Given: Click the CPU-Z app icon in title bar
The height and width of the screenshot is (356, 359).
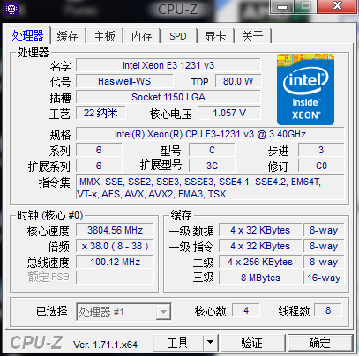Looking at the screenshot, I should pos(11,9).
